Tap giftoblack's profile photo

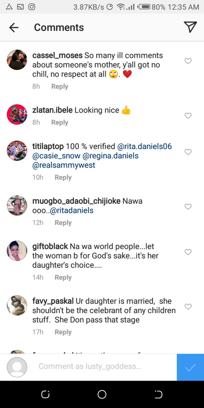[17, 251]
